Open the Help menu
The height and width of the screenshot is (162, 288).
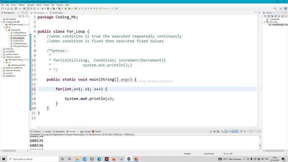[67, 5]
